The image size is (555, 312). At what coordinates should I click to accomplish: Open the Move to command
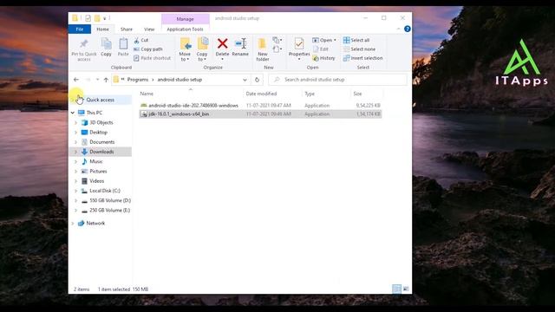point(185,49)
